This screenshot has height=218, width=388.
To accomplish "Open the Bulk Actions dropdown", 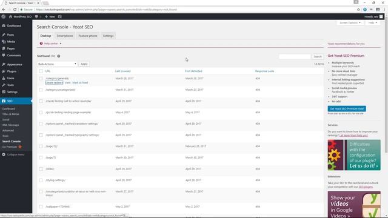I will click(x=57, y=64).
